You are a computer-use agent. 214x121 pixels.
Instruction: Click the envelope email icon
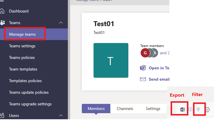143,79
